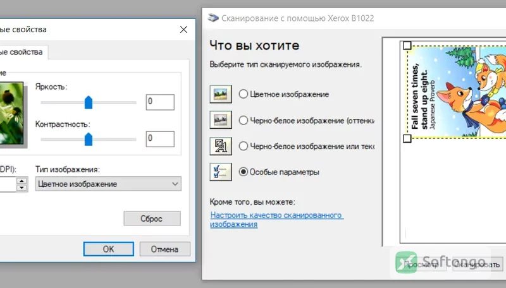This screenshot has width=506, height=288.
Task: Select the Цветное изображение radio button
Action: (x=244, y=94)
